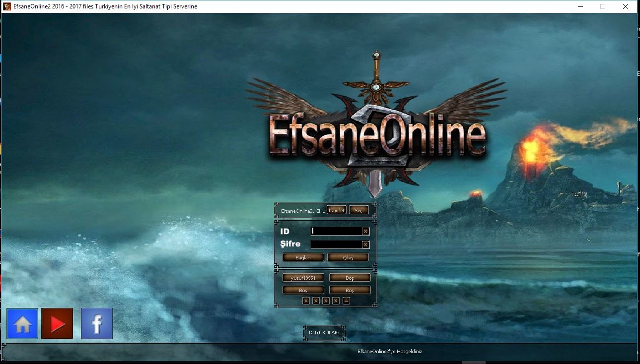Clear the ID field with its X
The image size is (640, 364).
(x=365, y=232)
